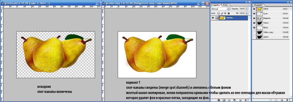
Task: Collapse the Channels palette window
Action: point(288,2)
